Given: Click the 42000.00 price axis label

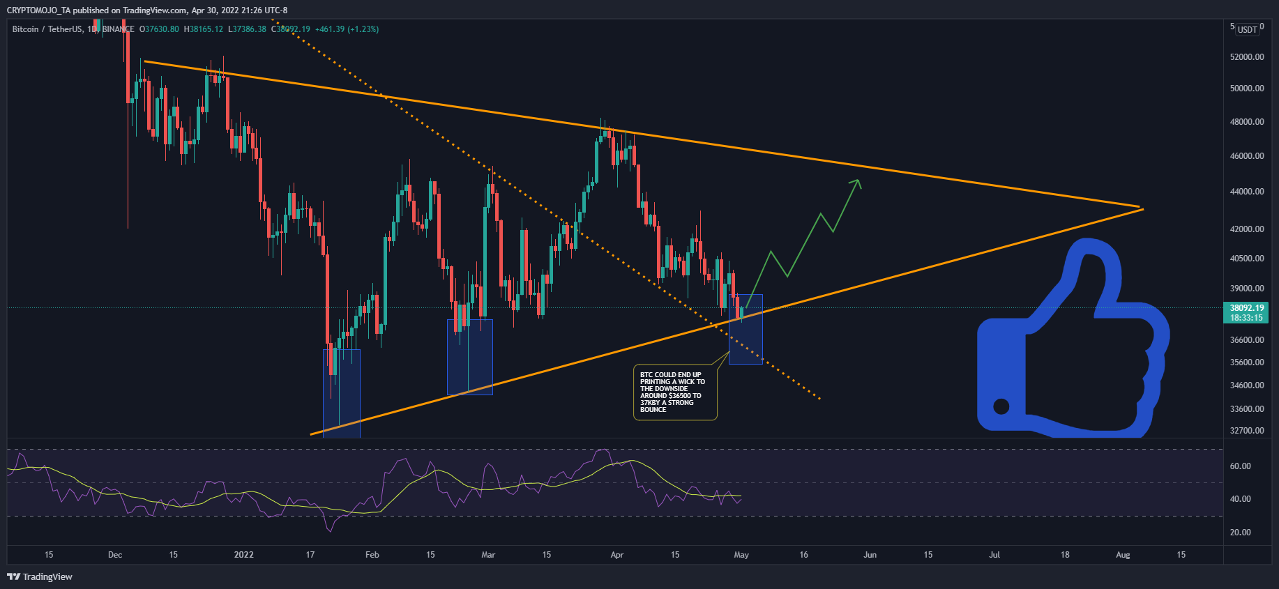Looking at the screenshot, I should pyautogui.click(x=1247, y=229).
